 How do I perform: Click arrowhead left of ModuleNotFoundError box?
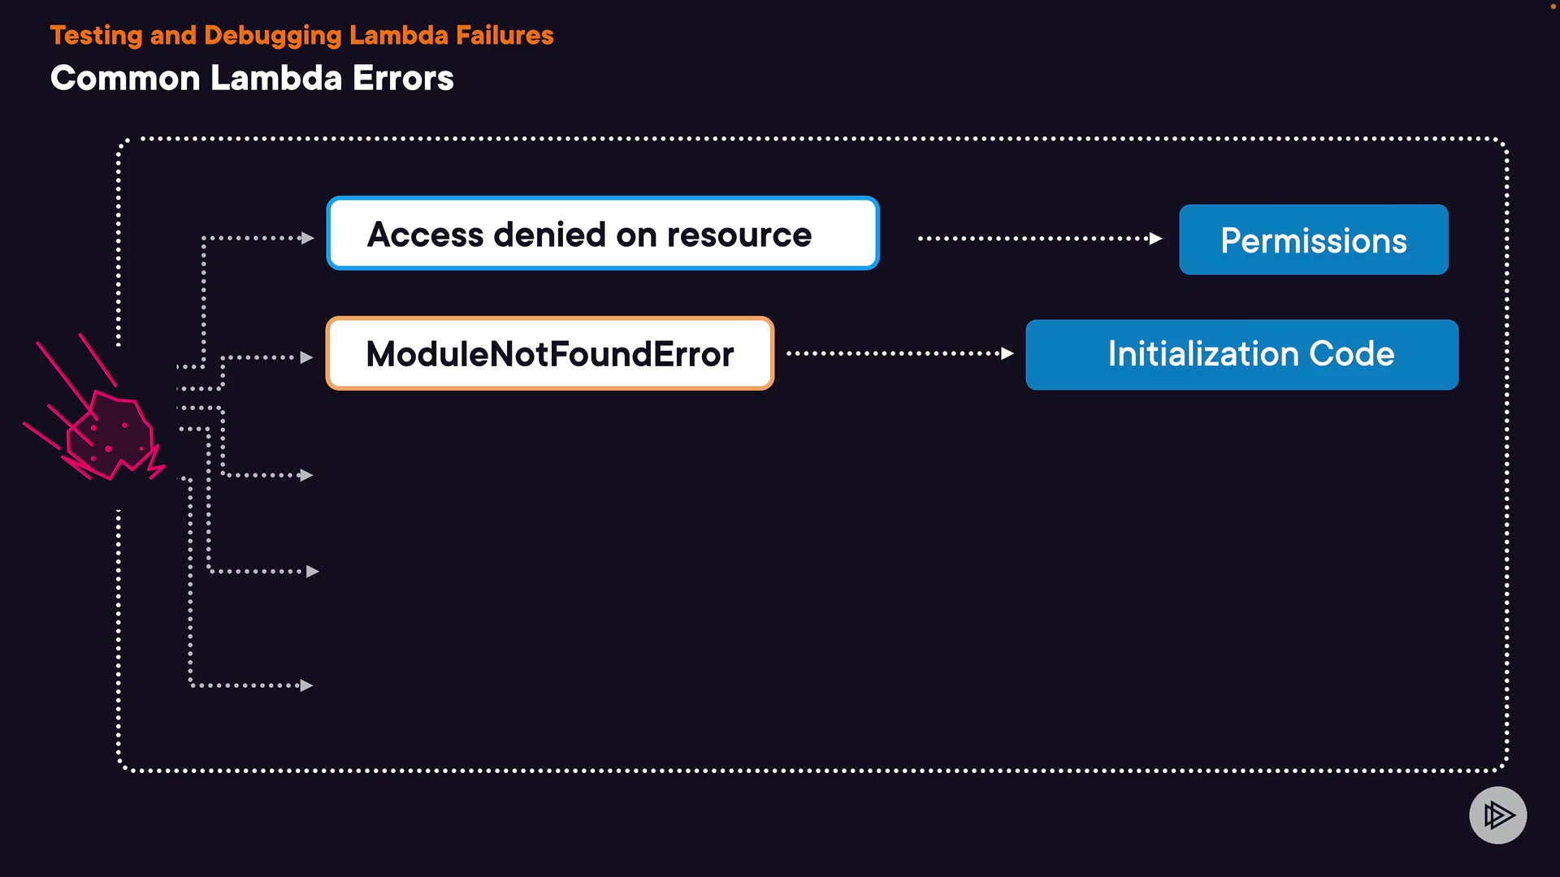pos(306,357)
